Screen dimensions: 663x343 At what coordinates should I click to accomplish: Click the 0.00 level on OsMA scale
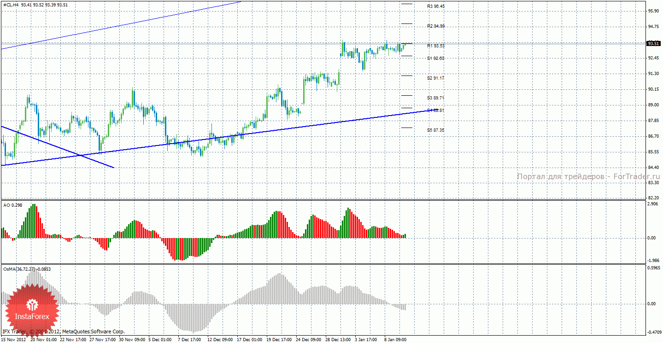point(651,304)
